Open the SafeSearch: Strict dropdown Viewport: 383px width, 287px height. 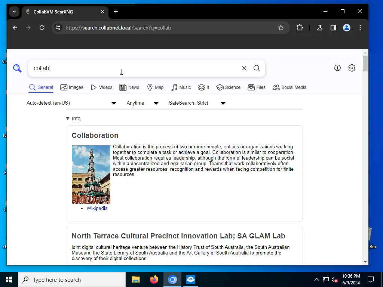(x=197, y=103)
